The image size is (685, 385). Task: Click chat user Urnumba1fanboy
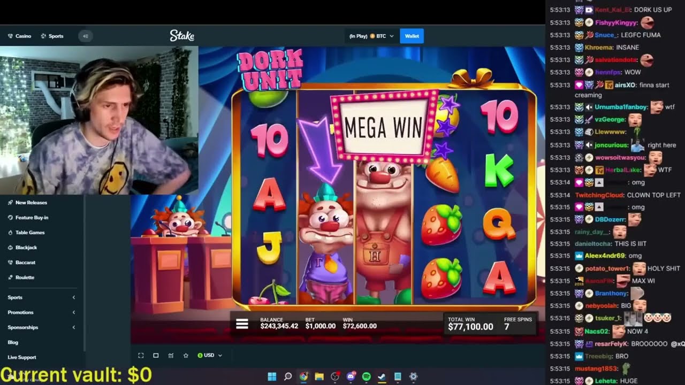coord(621,107)
